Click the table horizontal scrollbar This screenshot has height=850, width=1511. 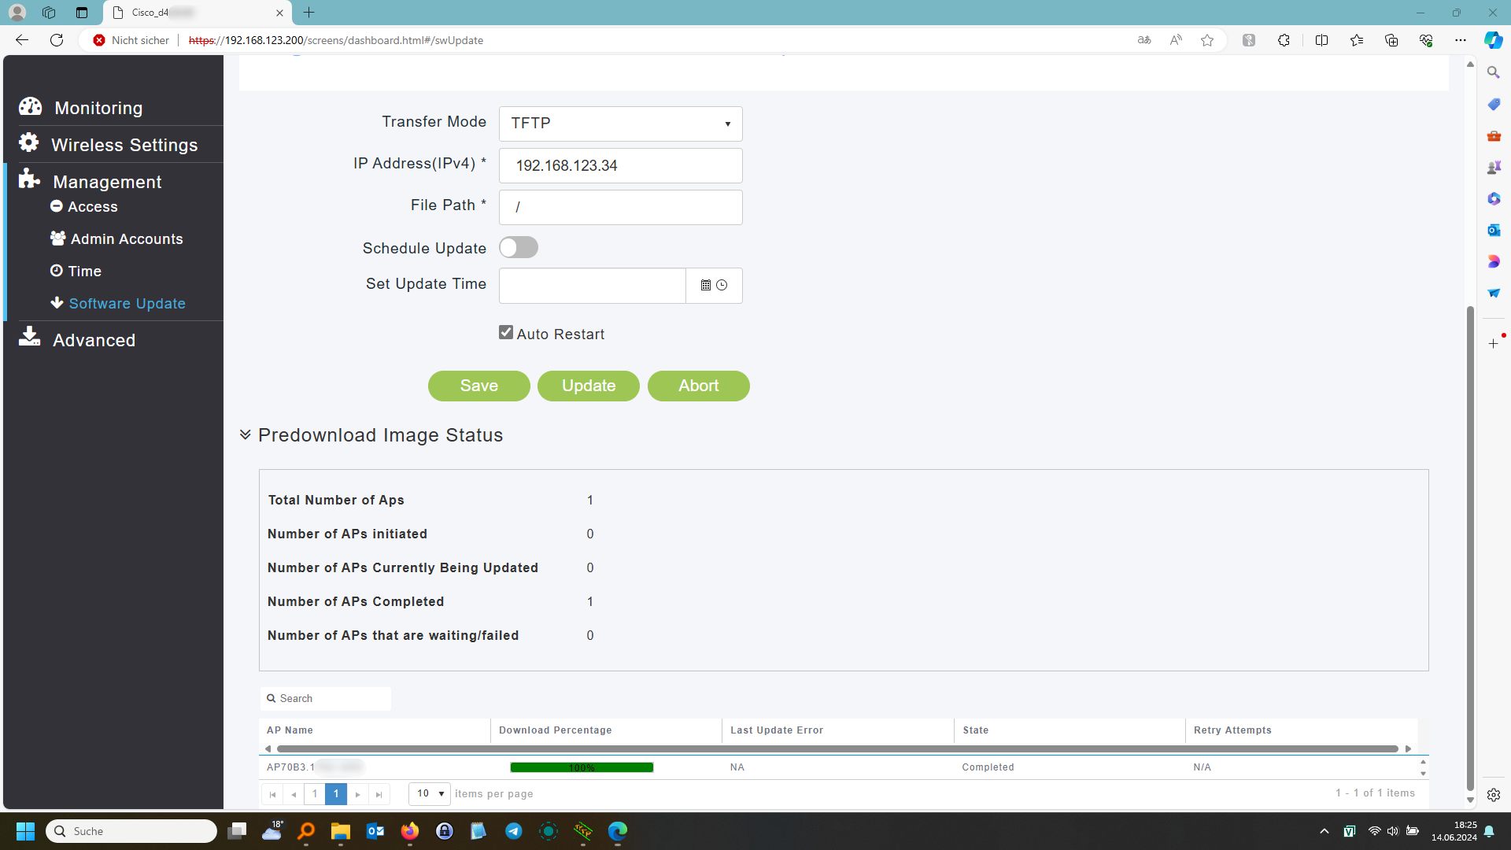pos(837,748)
